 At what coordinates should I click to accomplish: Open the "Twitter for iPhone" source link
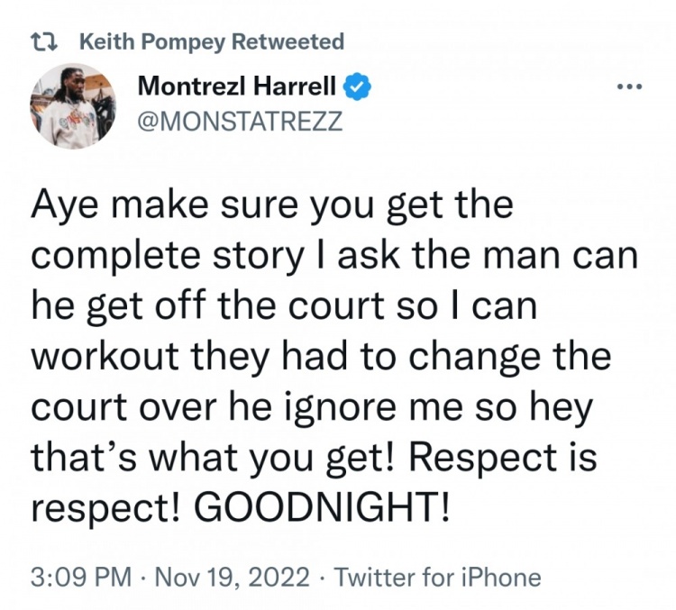point(438,577)
